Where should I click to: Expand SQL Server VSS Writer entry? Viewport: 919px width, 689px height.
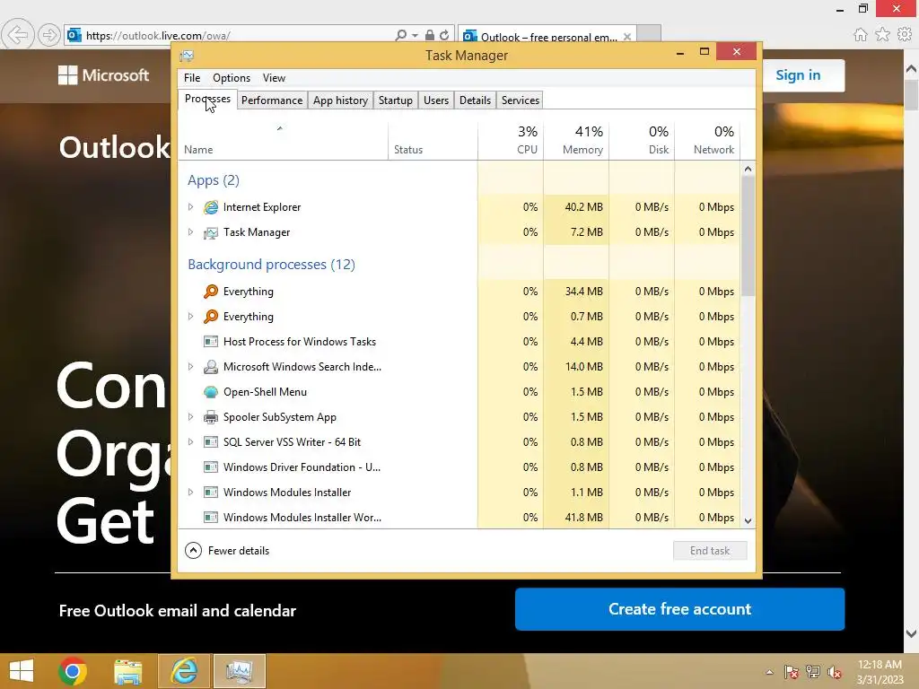tap(190, 442)
